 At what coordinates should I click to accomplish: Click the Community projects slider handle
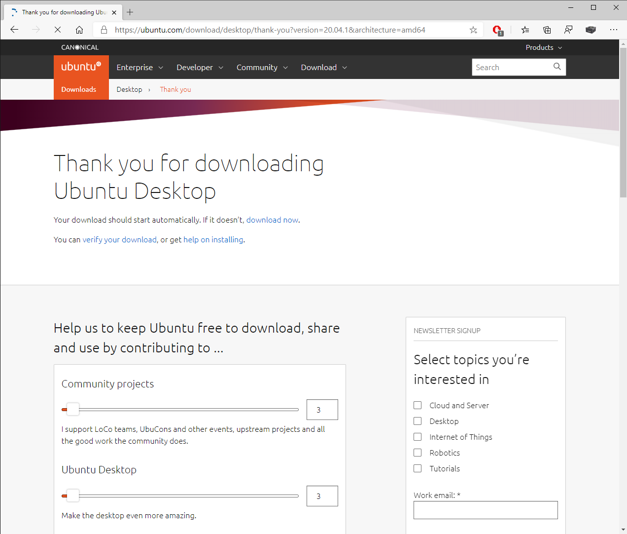pyautogui.click(x=72, y=409)
